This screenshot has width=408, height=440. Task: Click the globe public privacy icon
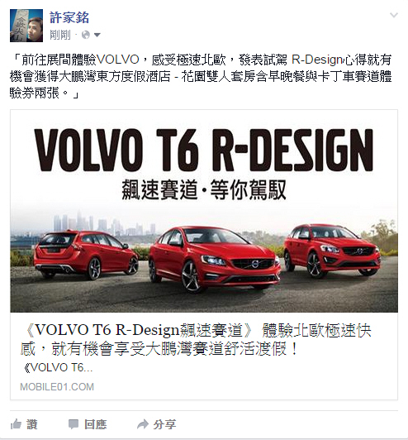[86, 35]
